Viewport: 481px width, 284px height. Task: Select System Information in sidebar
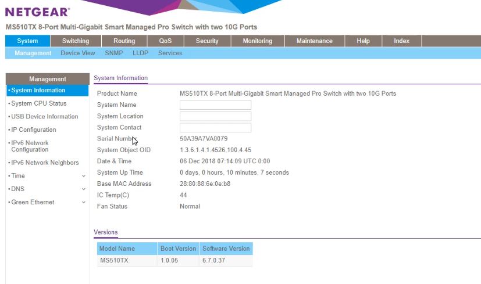click(x=47, y=91)
